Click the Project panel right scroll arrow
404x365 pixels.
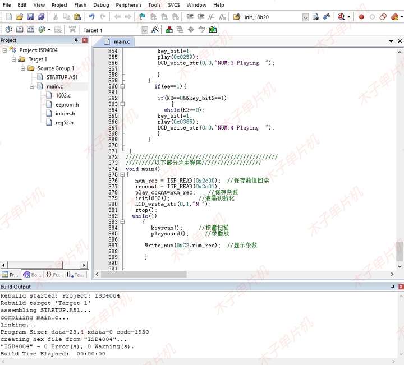(x=84, y=265)
